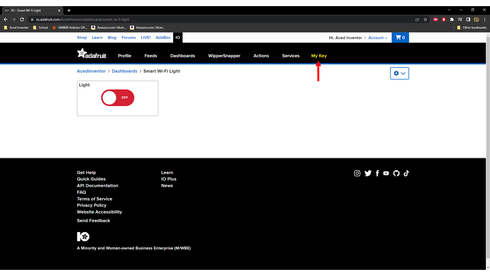Image resolution: width=490 pixels, height=276 pixels.
Task: Open the LIVE! link
Action: point(146,38)
